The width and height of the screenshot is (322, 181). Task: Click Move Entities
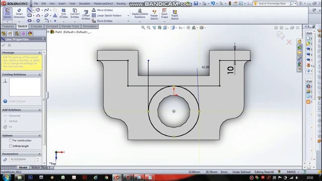pyautogui.click(x=102, y=21)
